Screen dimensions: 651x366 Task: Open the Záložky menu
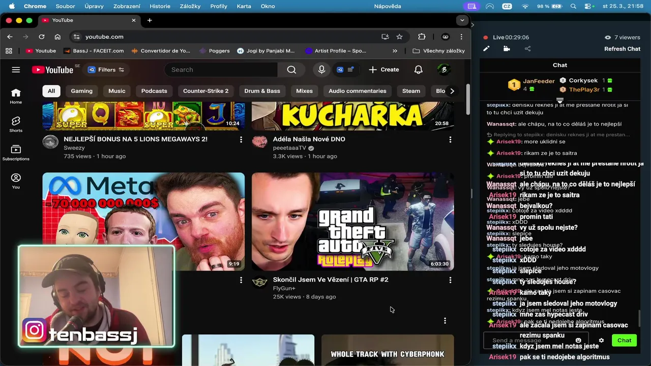pyautogui.click(x=190, y=6)
